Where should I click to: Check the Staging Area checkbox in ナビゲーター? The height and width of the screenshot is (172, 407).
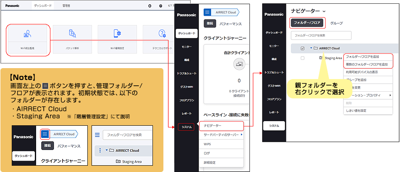302,58
